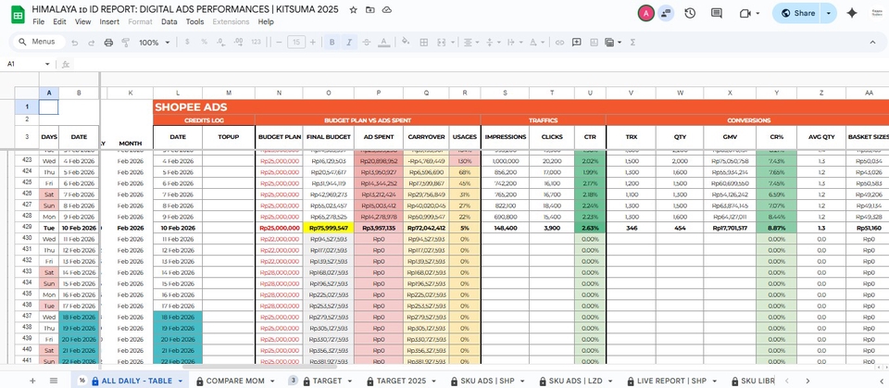This screenshot has height=388, width=889.
Task: Check the cloud save status icon
Action: 387,9
